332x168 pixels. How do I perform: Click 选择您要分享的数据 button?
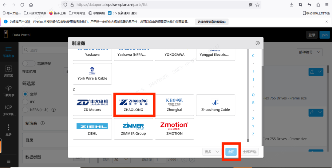212,22
